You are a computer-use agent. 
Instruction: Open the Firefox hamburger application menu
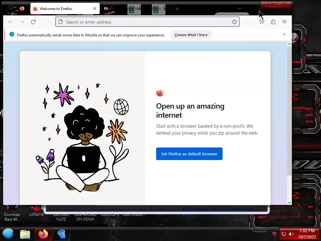click(x=284, y=22)
